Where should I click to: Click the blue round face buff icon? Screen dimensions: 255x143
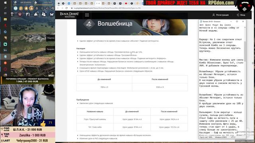(16, 8)
